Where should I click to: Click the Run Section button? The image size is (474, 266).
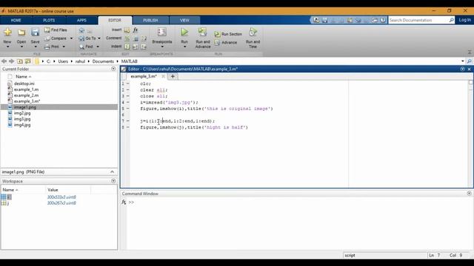point(228,34)
